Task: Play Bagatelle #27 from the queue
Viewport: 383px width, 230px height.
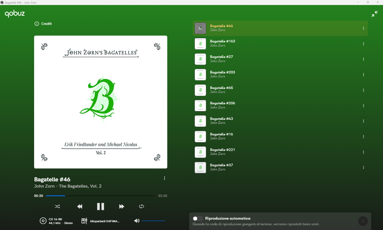Action: (221, 57)
